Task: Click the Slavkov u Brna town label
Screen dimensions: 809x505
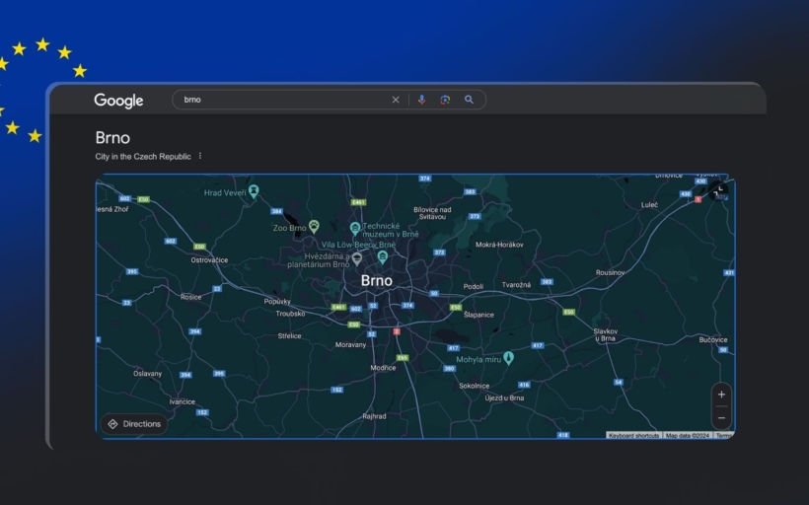Action: pos(605,334)
